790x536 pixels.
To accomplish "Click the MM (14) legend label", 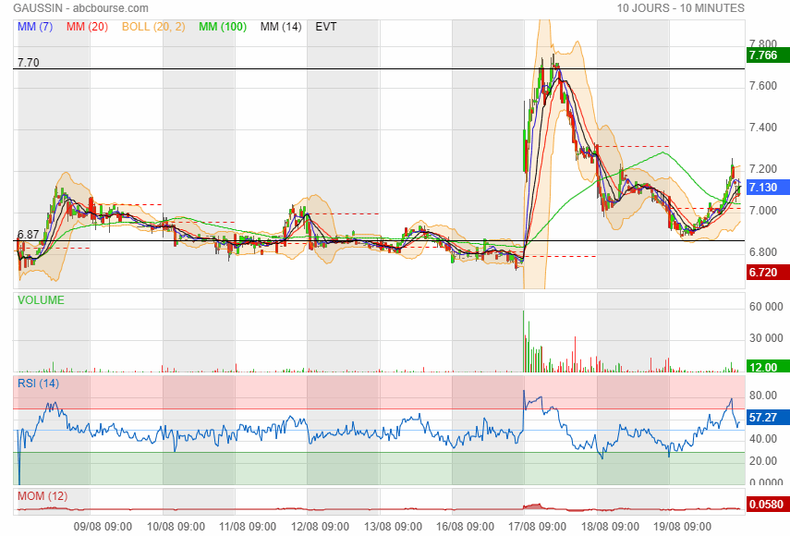I will tap(281, 27).
